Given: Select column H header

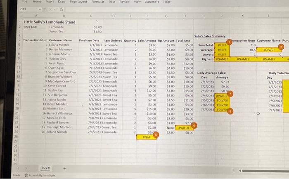Looking at the screenshot, I should click(185, 16).
